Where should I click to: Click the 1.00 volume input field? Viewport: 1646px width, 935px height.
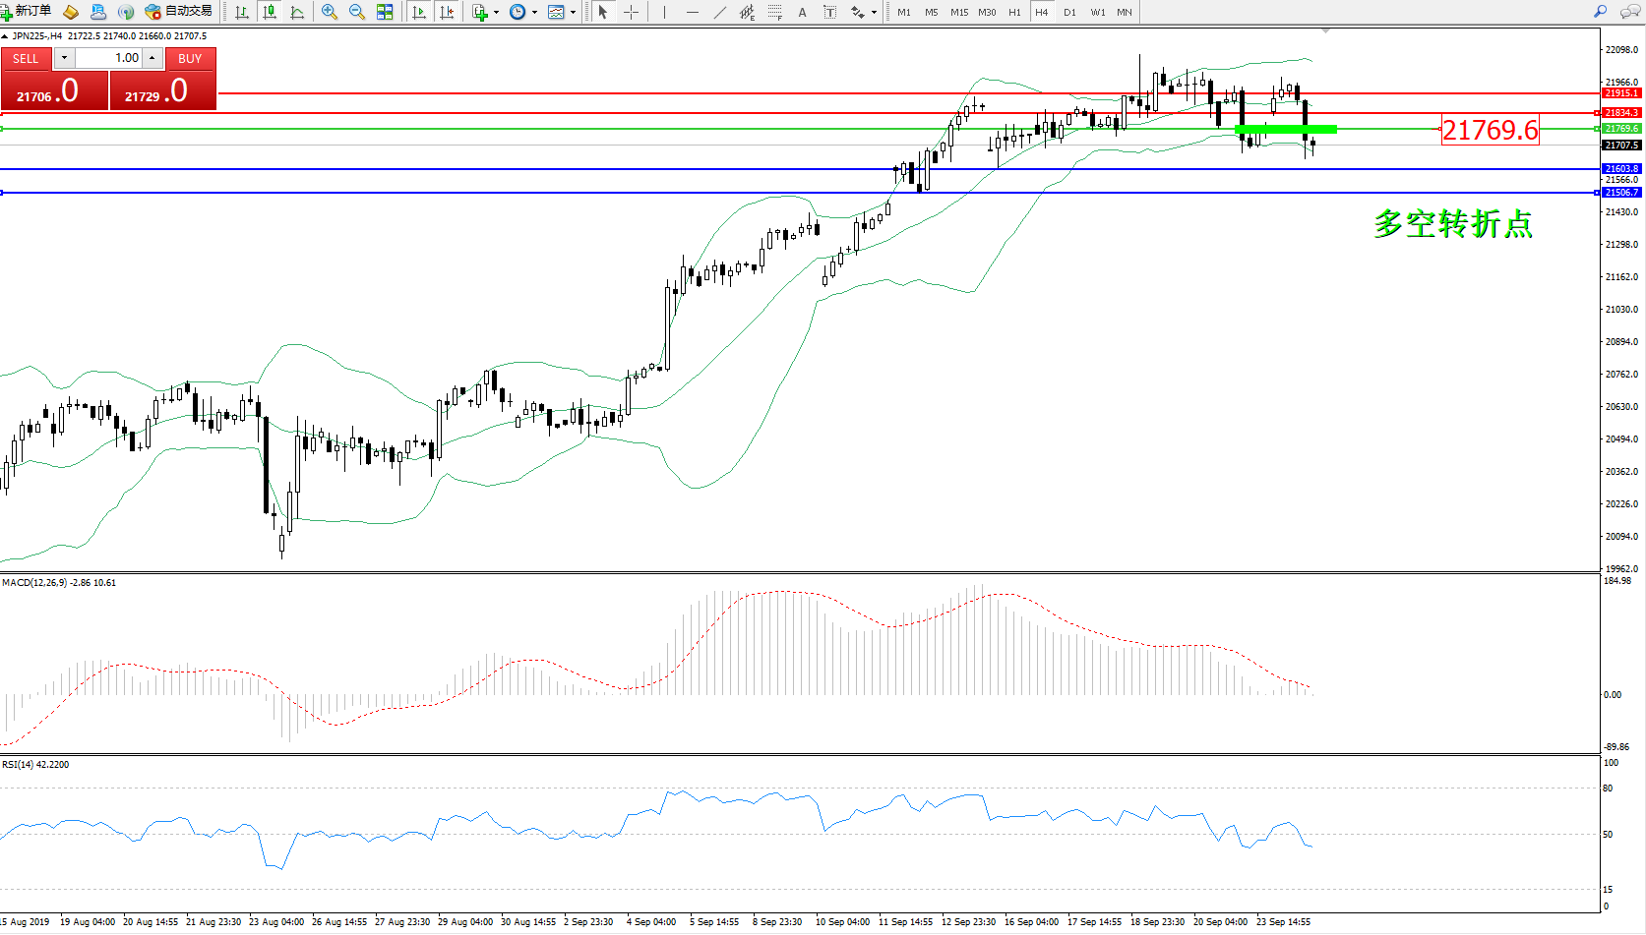[108, 58]
